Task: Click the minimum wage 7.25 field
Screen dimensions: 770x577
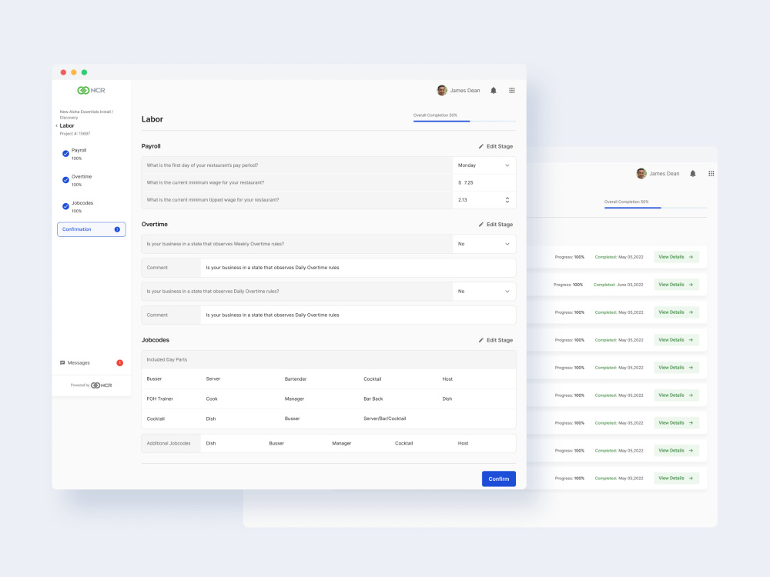Action: 484,182
